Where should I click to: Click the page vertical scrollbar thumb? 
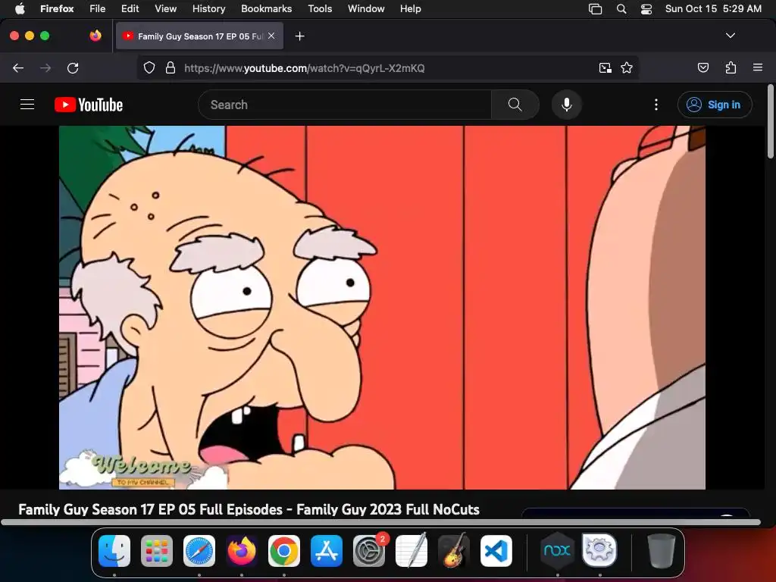771,122
